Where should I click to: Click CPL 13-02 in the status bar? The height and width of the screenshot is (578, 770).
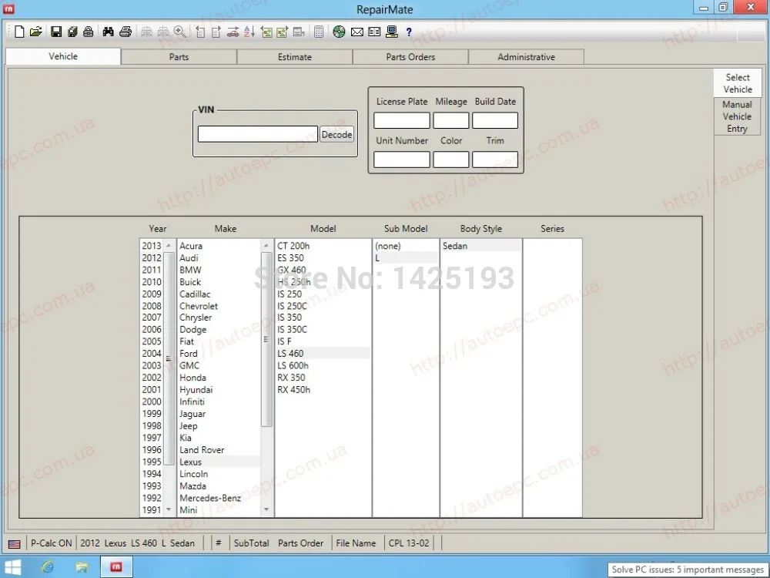point(409,543)
